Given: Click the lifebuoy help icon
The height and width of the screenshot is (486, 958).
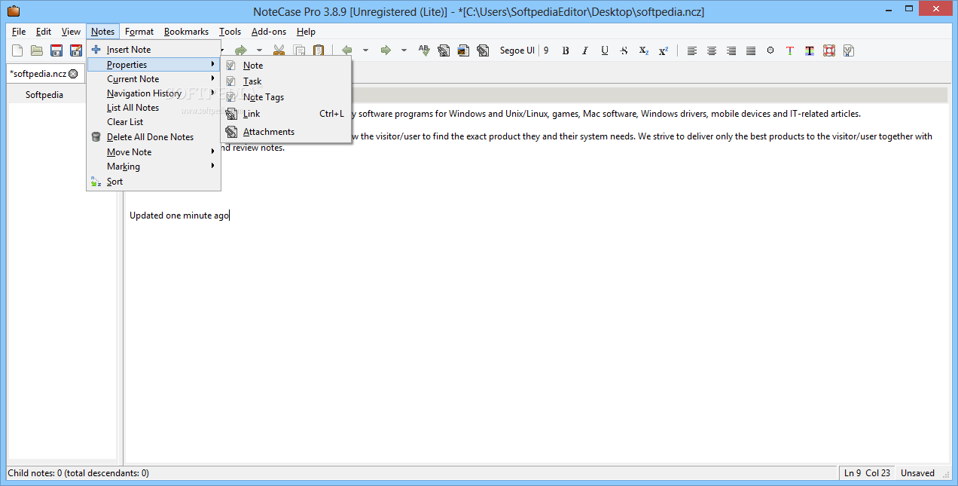Looking at the screenshot, I should pyautogui.click(x=829, y=50).
